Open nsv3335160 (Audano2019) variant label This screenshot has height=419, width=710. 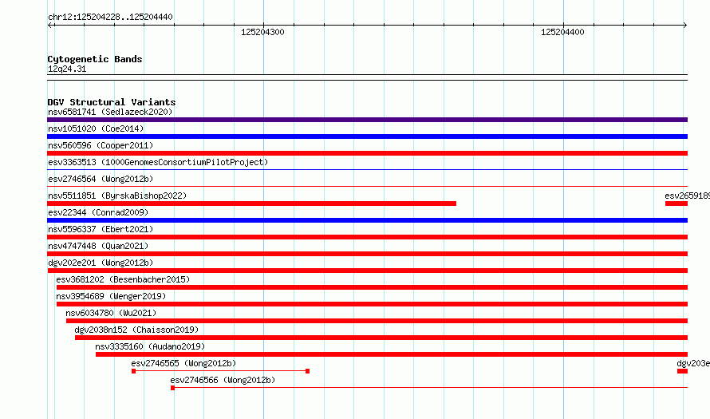pyautogui.click(x=150, y=346)
